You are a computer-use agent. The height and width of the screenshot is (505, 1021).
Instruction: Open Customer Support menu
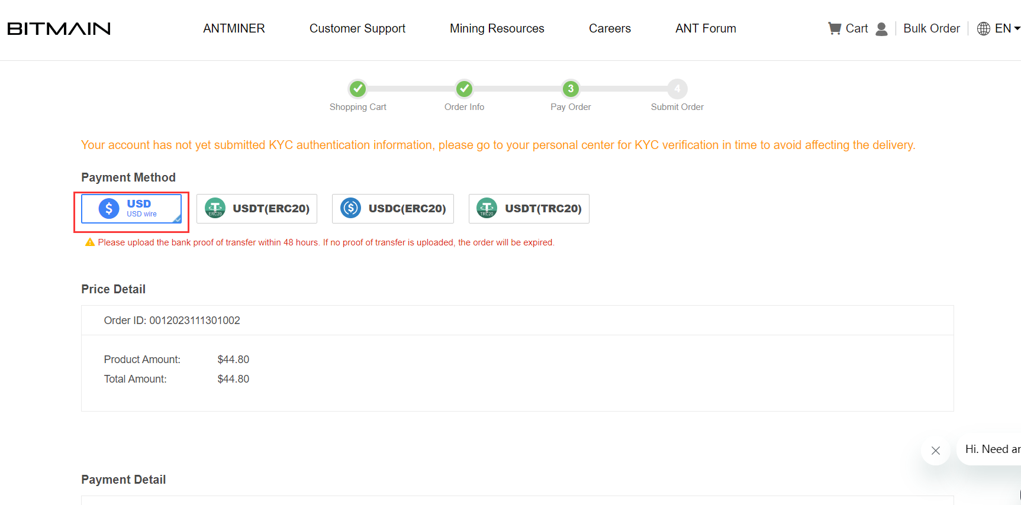(357, 28)
